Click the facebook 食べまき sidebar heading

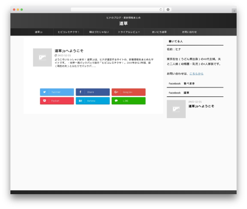182,84
